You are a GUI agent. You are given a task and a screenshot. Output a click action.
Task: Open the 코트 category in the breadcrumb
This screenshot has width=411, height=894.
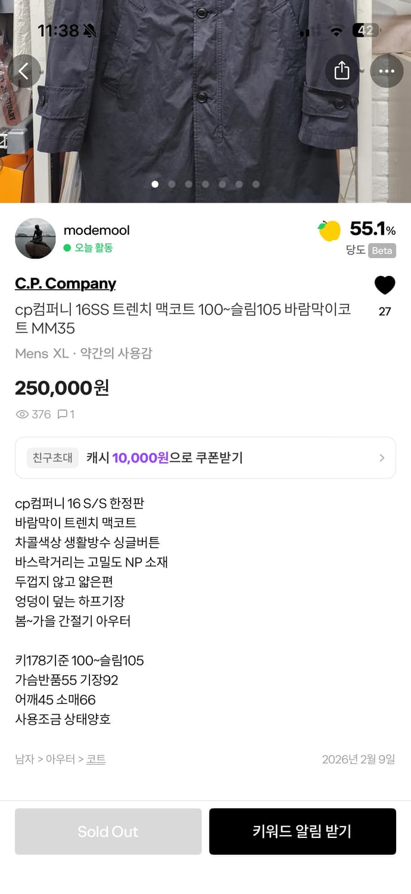(95, 759)
